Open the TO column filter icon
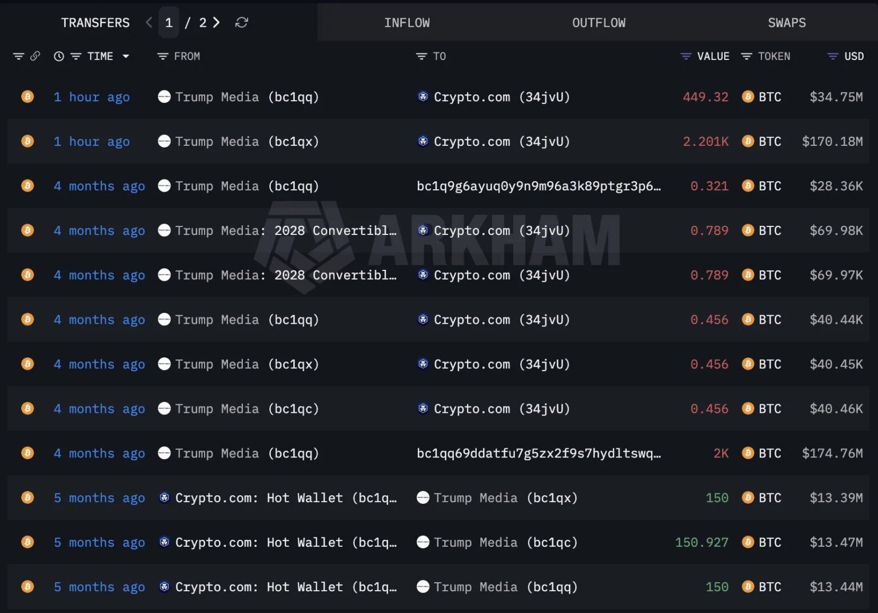 [x=421, y=56]
